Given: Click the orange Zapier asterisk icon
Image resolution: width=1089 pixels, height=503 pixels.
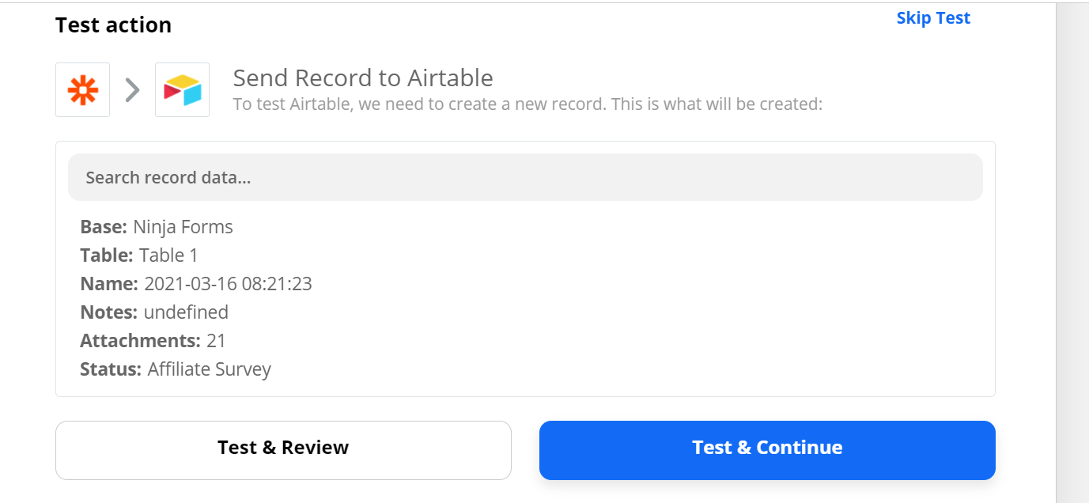Looking at the screenshot, I should coord(82,90).
